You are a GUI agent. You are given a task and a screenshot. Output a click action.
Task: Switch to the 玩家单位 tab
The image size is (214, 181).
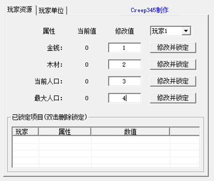click(51, 11)
